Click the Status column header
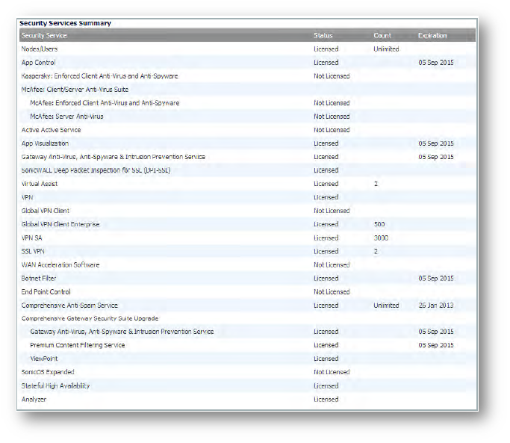The width and height of the screenshot is (510, 443). 323,36
